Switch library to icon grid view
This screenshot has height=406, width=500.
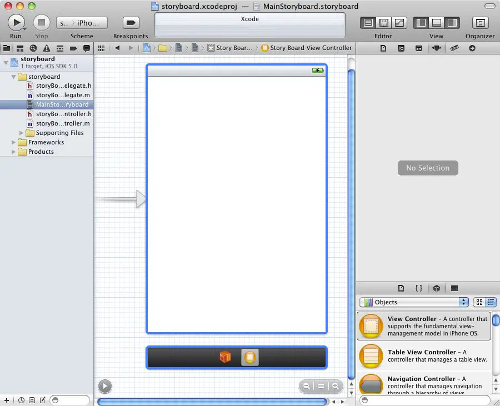pyautogui.click(x=479, y=302)
